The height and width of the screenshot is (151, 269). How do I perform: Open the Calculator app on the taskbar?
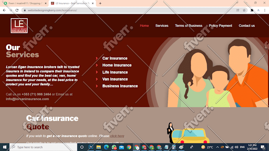click(x=174, y=147)
